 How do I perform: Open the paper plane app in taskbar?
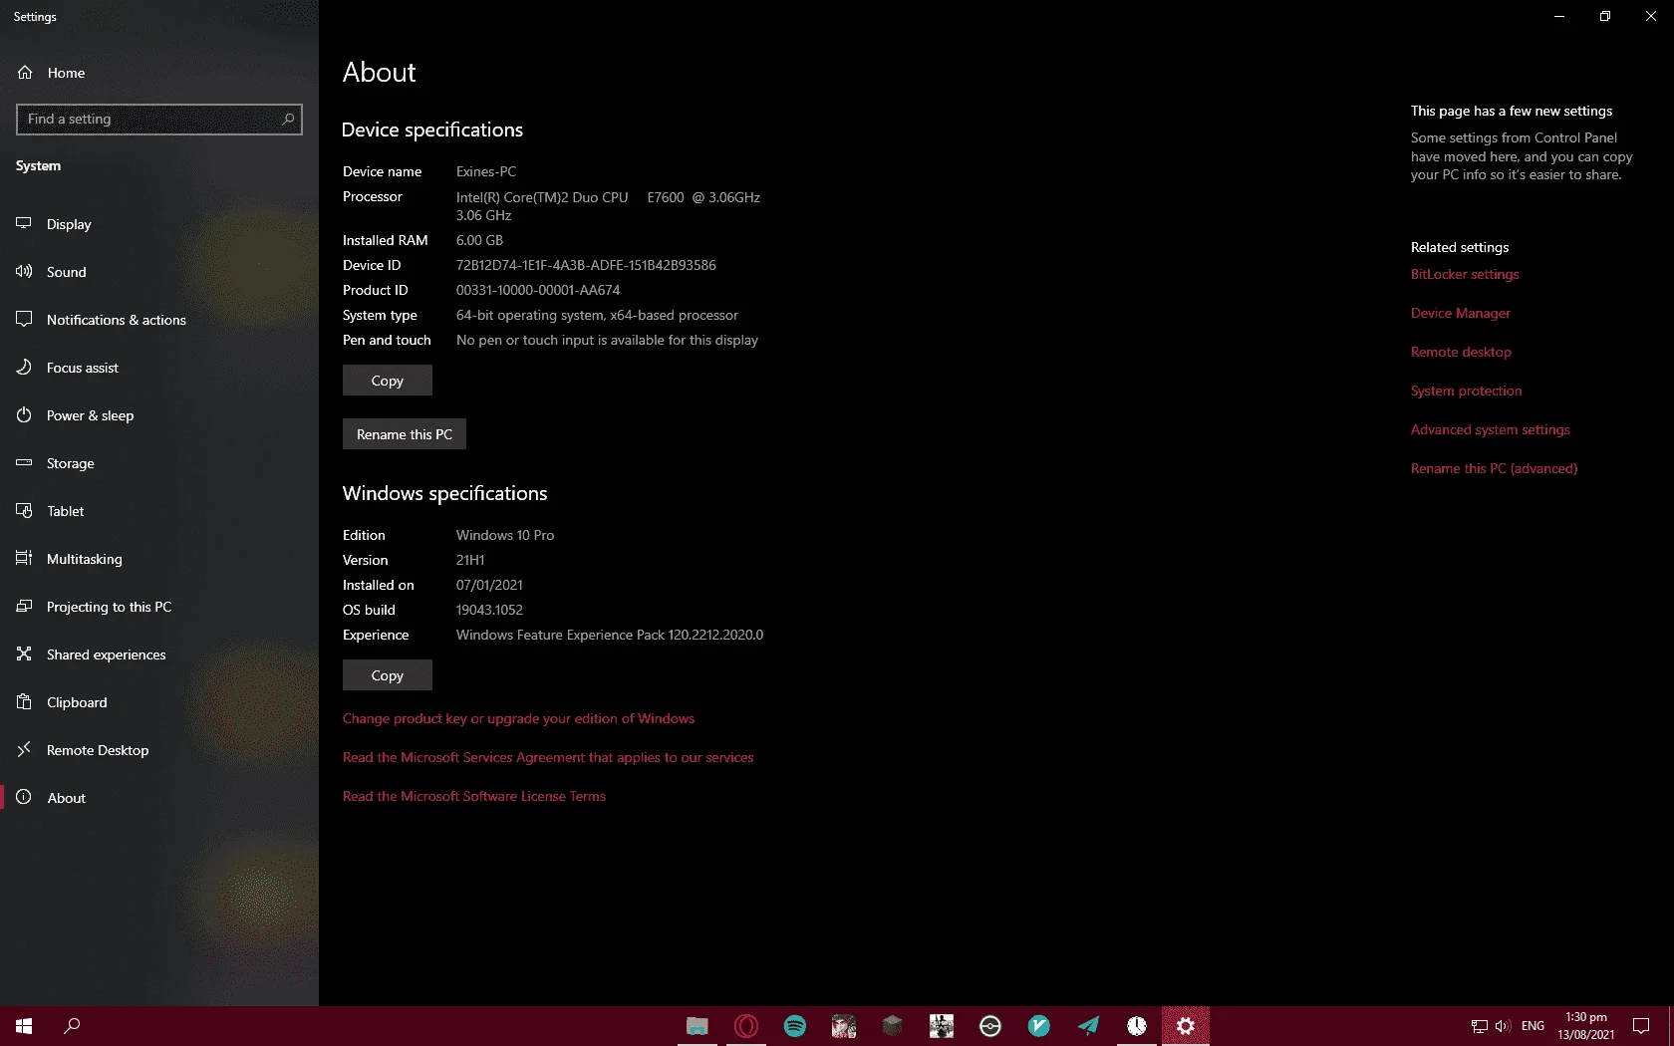pyautogui.click(x=1088, y=1026)
